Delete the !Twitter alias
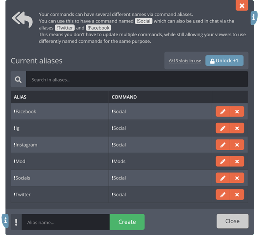259x235 pixels. point(237,194)
